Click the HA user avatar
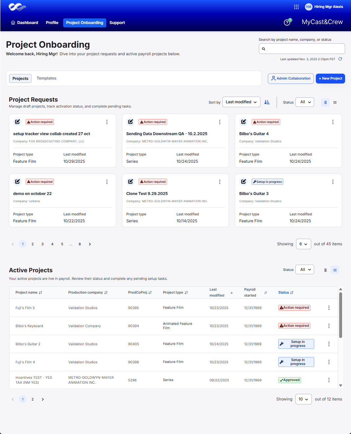This screenshot has width=351, height=434. tap(309, 7)
